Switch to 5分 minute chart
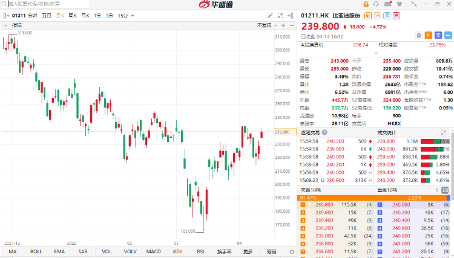The height and width of the screenshot is (258, 454). tap(110, 16)
